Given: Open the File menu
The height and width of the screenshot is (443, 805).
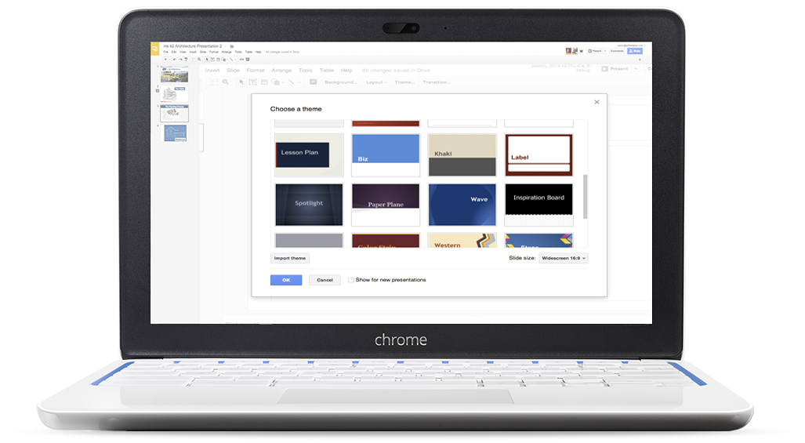Looking at the screenshot, I should (166, 52).
